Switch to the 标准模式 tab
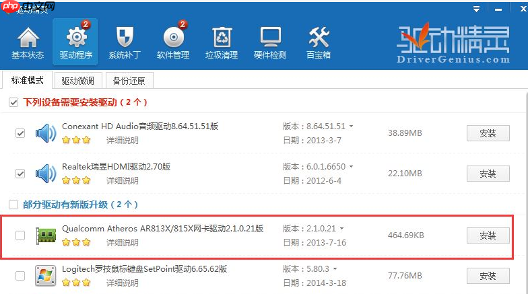The height and width of the screenshot is (294, 528). click(27, 80)
